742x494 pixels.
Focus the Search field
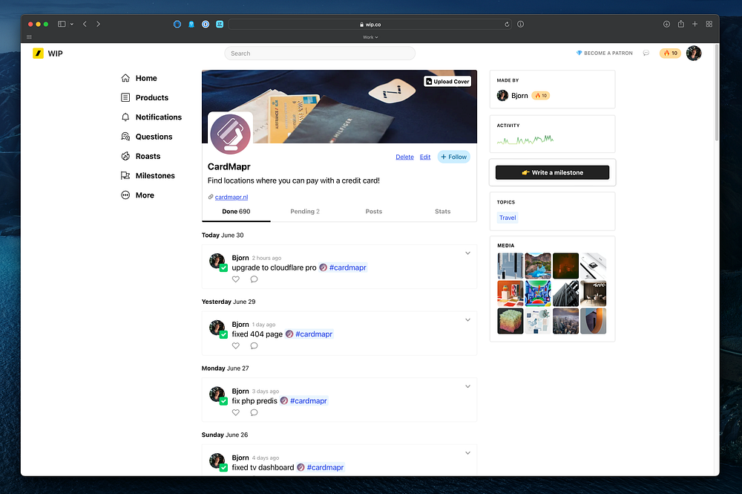coord(320,53)
